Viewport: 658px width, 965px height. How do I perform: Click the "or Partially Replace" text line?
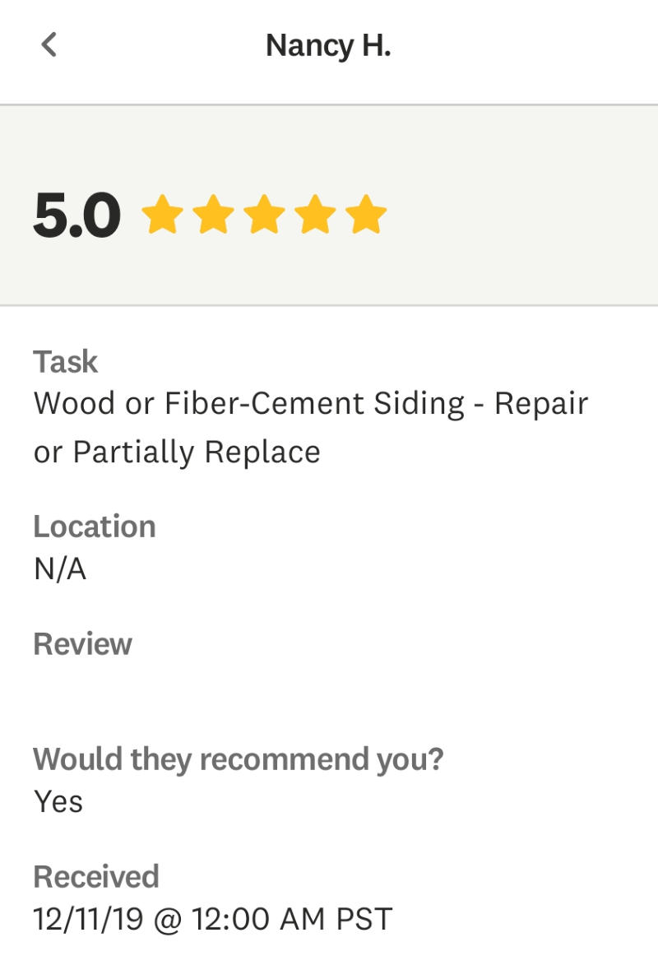point(177,452)
